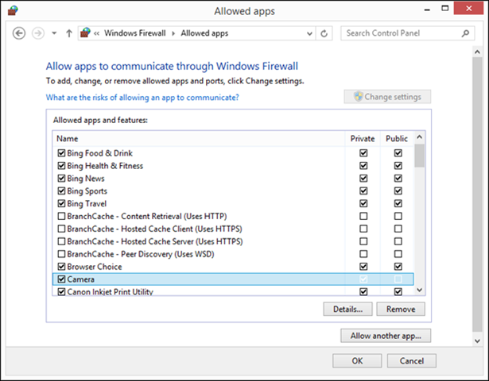Image resolution: width=489 pixels, height=381 pixels.
Task: Close the Allowed apps window
Action: [469, 9]
